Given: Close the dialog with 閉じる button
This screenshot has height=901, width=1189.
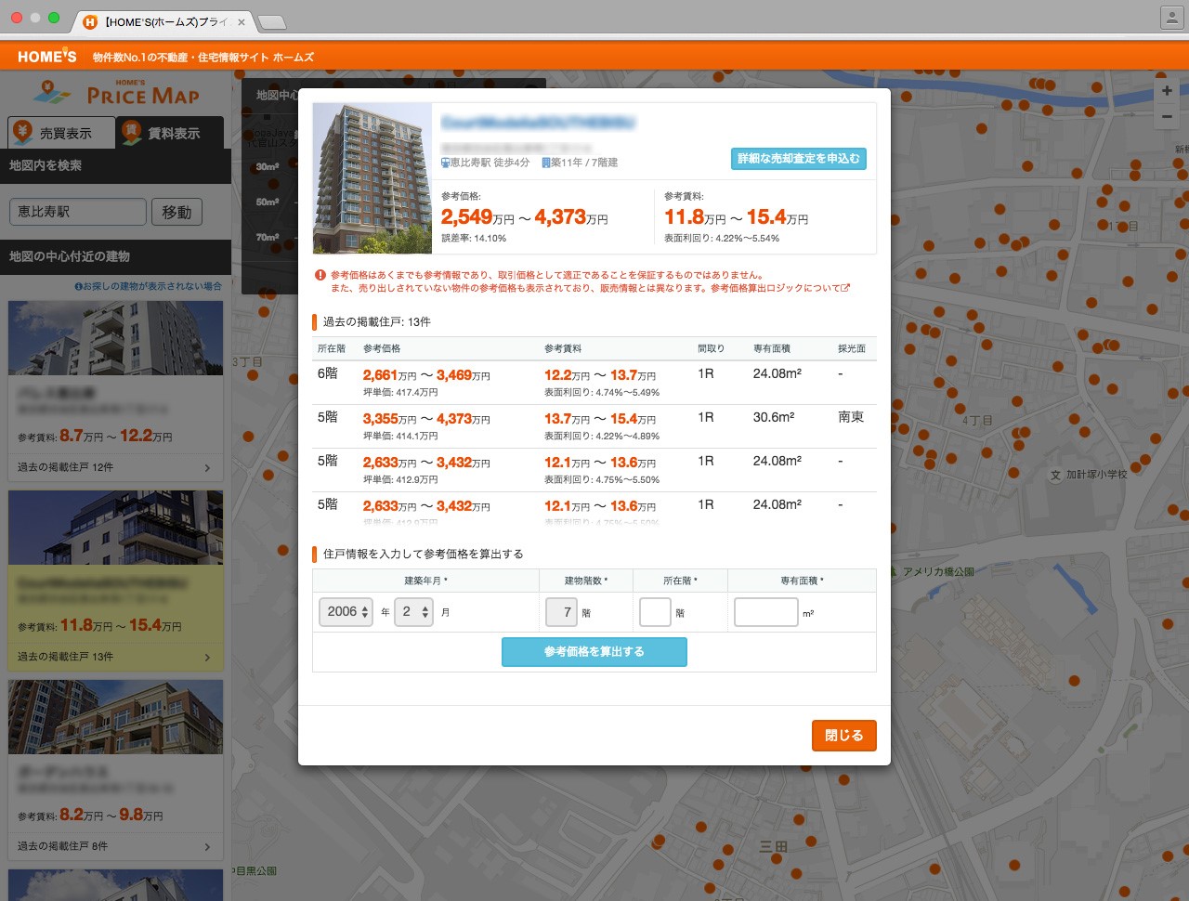Looking at the screenshot, I should pyautogui.click(x=843, y=735).
